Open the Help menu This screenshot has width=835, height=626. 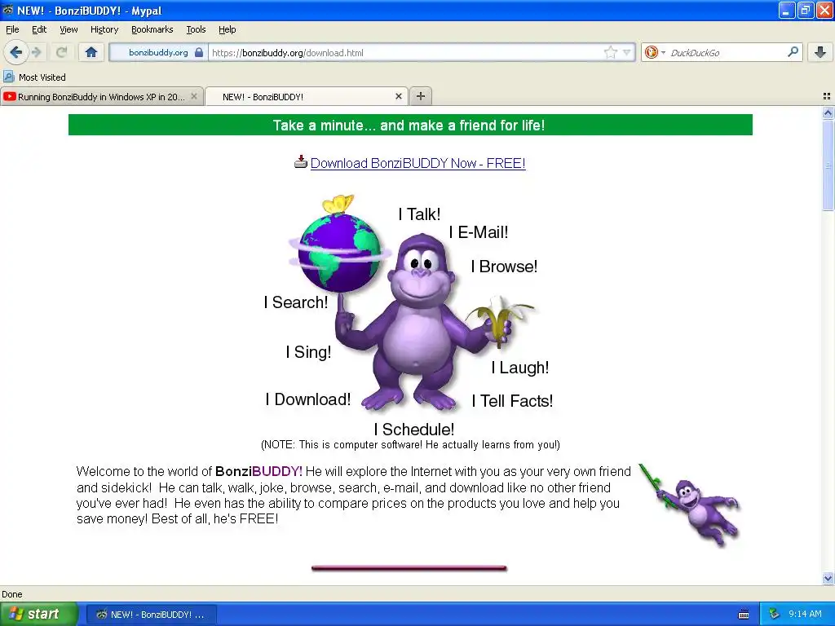tap(227, 29)
